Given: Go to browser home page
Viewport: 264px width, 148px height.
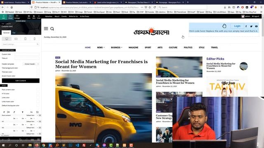Looking at the screenshot, I should pos(12,7).
